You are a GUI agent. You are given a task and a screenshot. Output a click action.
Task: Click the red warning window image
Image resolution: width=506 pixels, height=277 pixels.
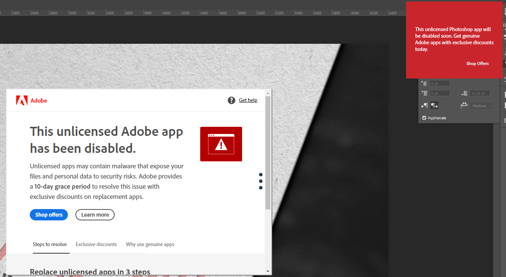(x=221, y=144)
